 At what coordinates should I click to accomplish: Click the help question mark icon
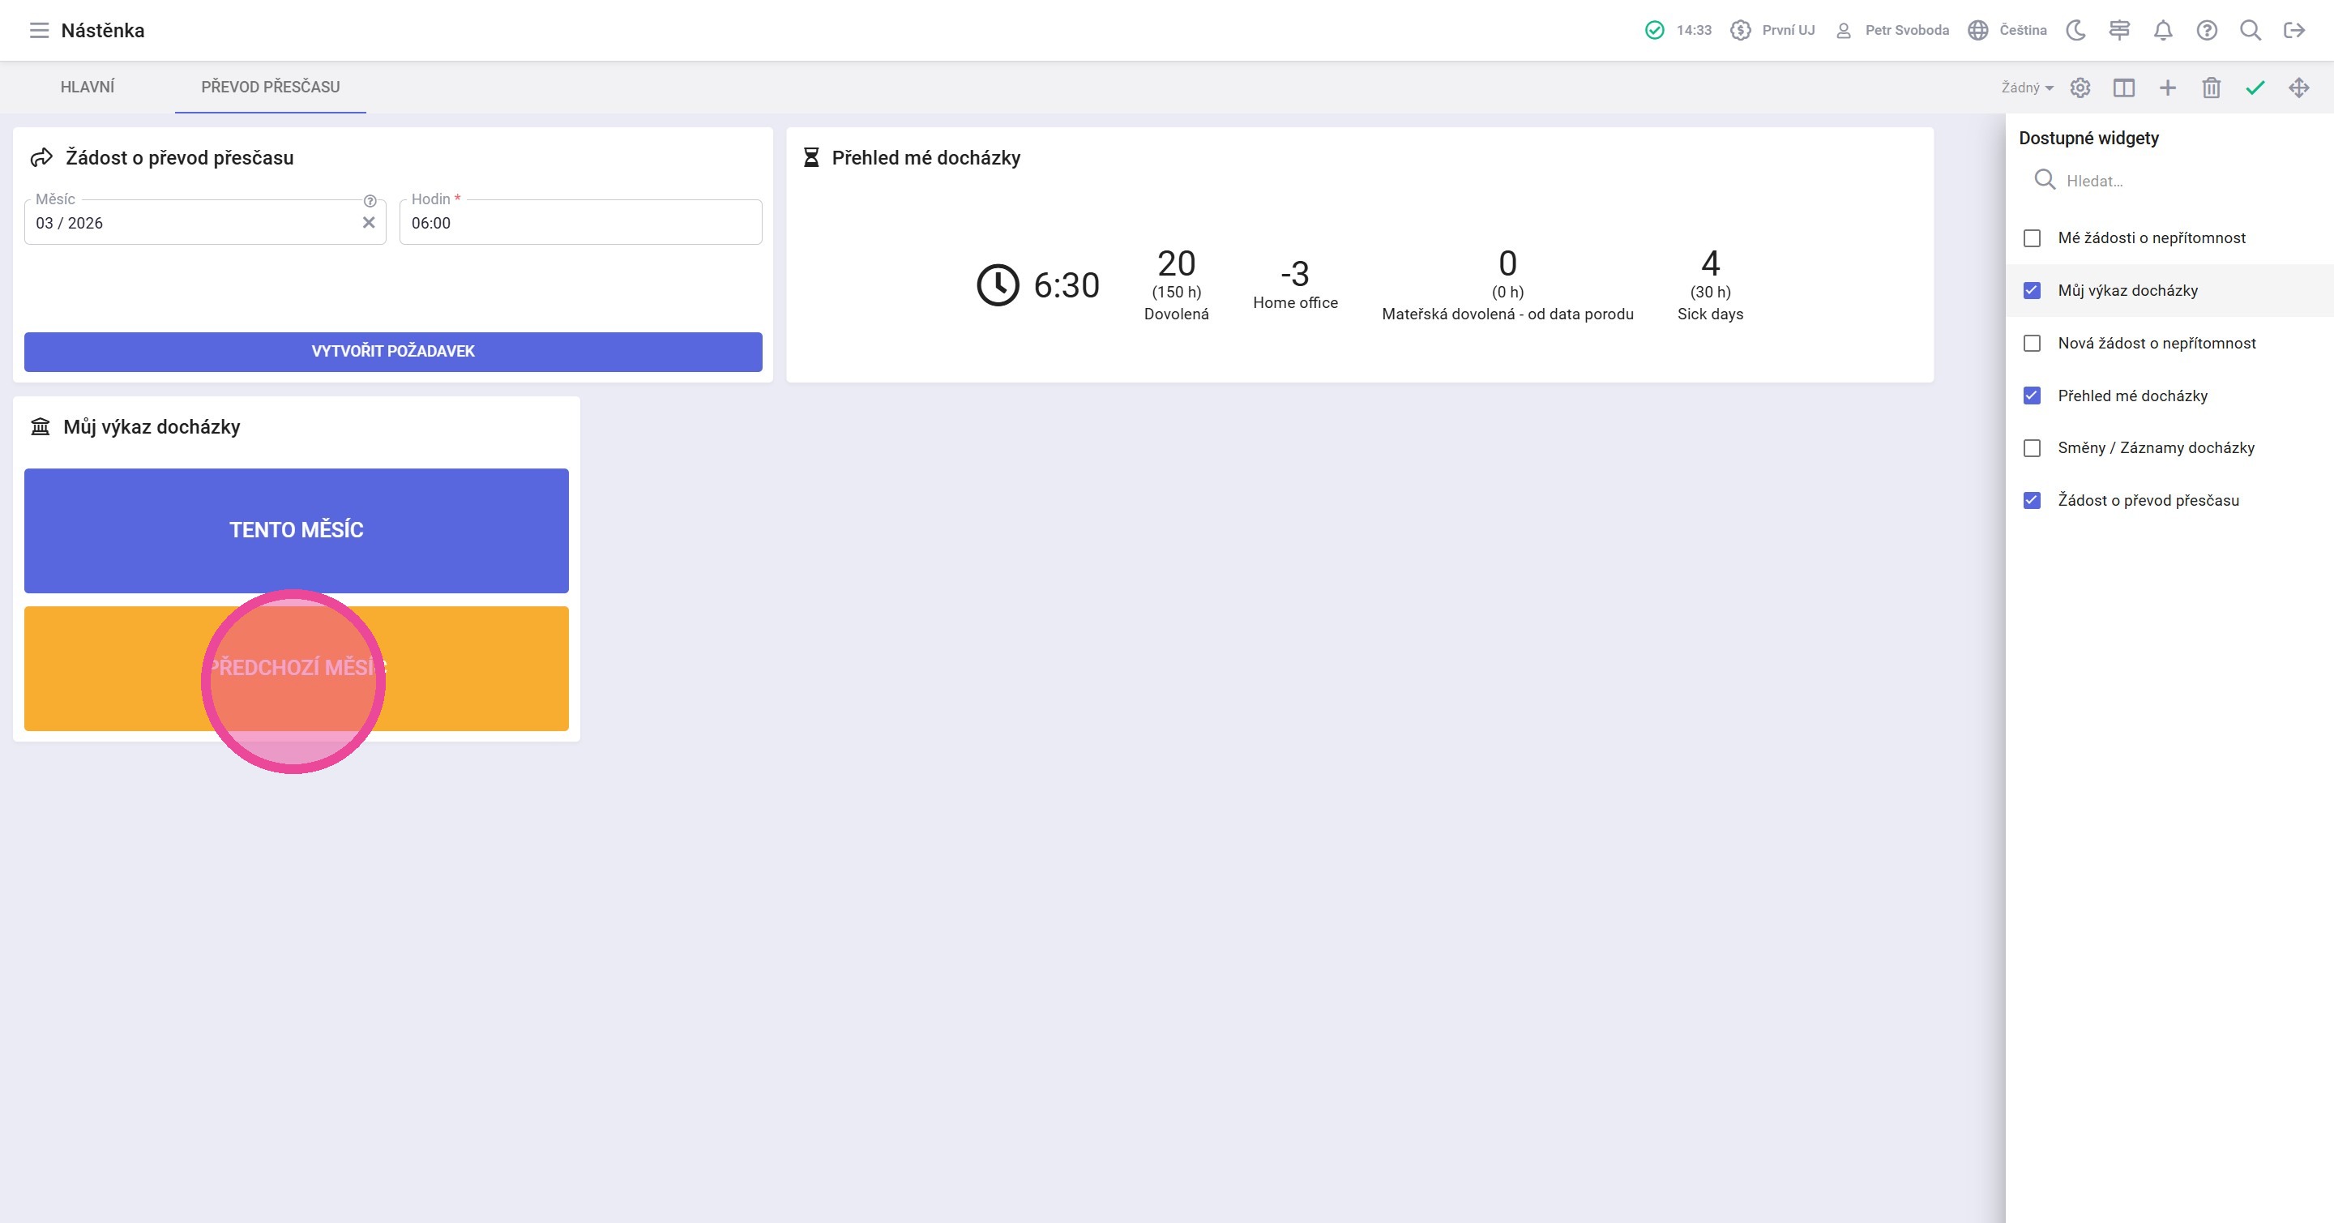pyautogui.click(x=2206, y=31)
